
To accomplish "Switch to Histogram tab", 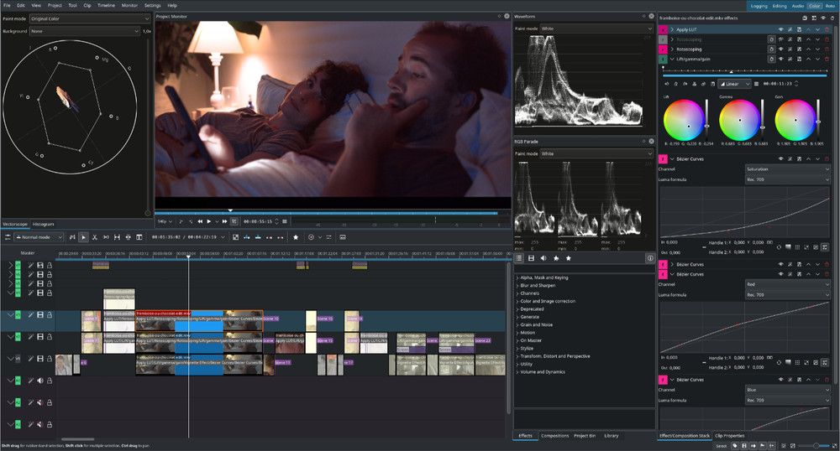I will click(x=43, y=224).
